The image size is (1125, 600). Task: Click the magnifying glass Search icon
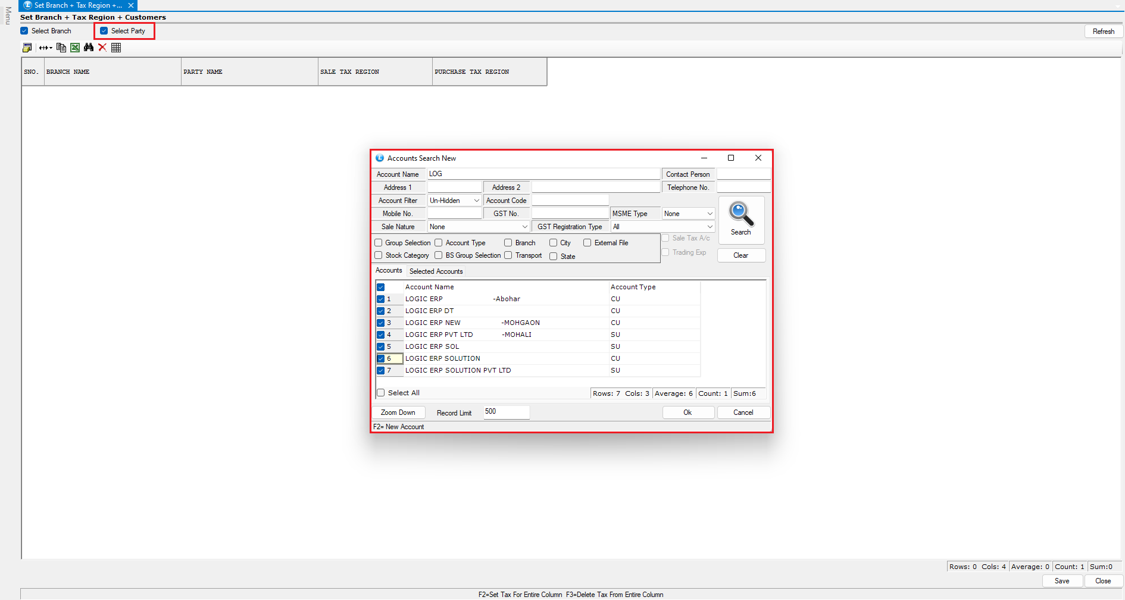[741, 215]
